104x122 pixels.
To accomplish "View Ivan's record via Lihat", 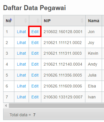I will click(21, 97).
